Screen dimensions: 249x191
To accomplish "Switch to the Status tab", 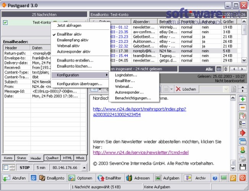I will click(x=21, y=158).
